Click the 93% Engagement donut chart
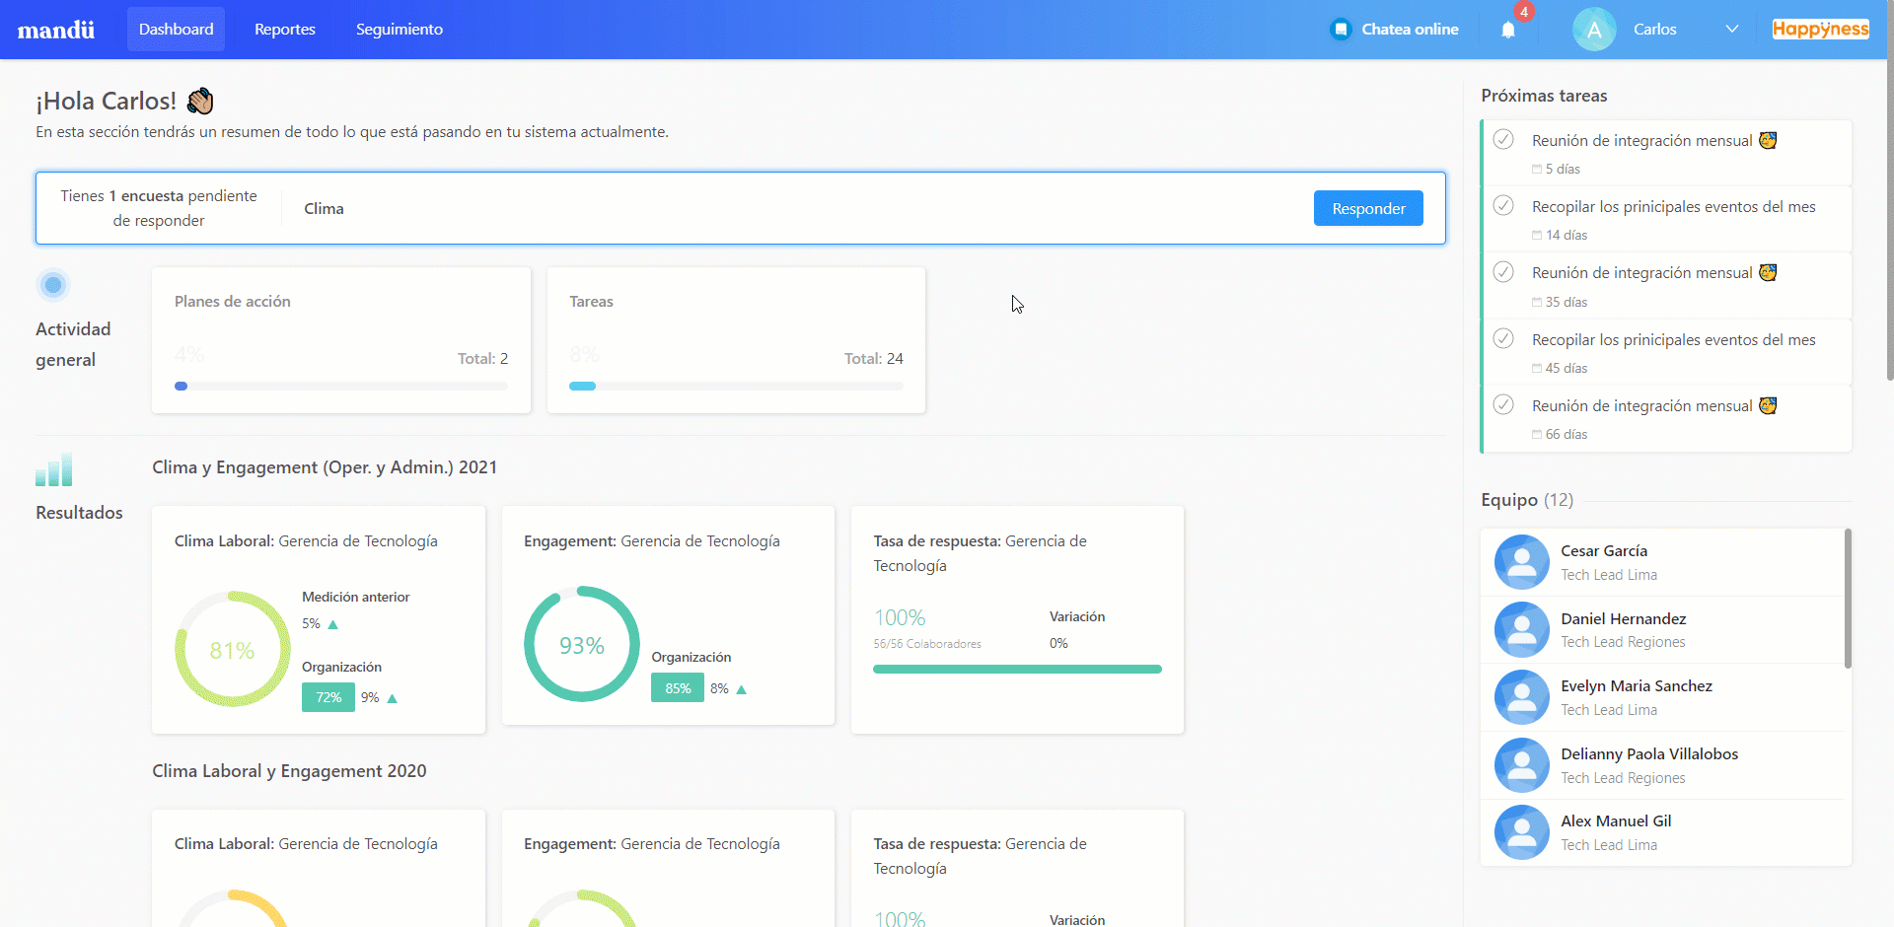Screen dimensions: 1894x927 582,644
